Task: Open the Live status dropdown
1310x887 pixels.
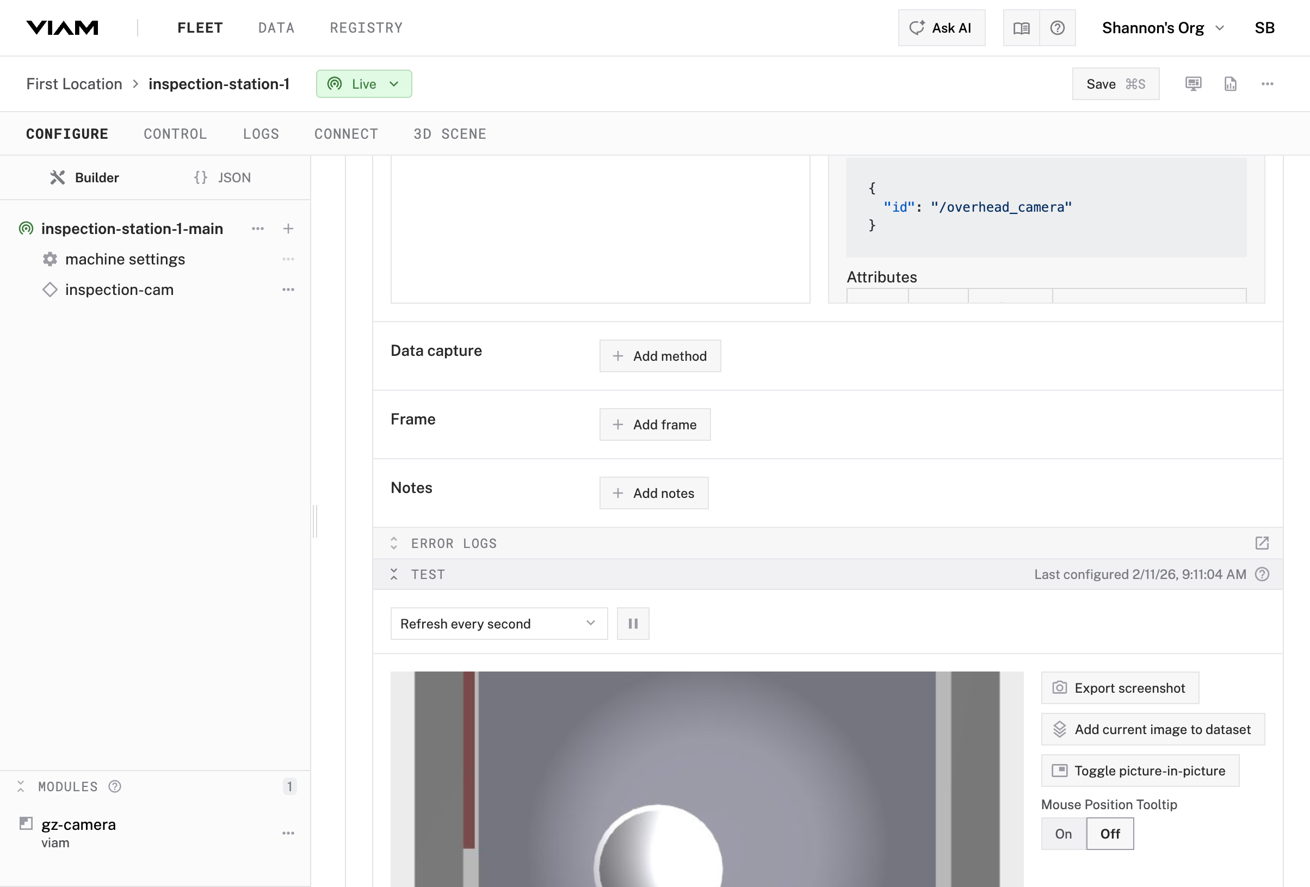Action: [363, 84]
